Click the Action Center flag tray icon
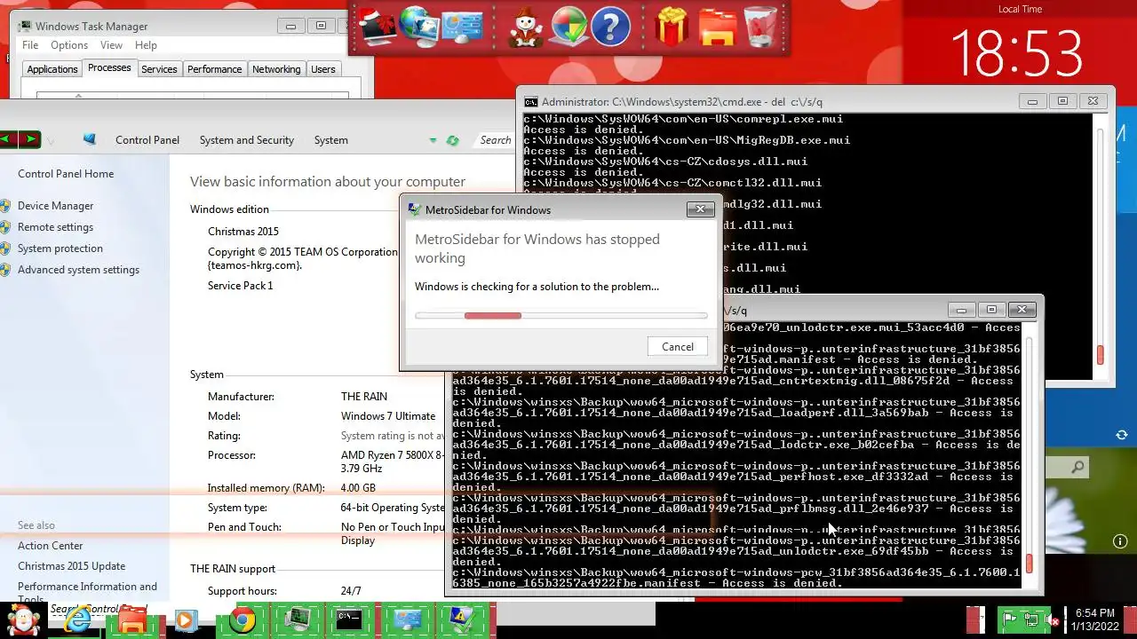The image size is (1137, 639). point(1010,619)
